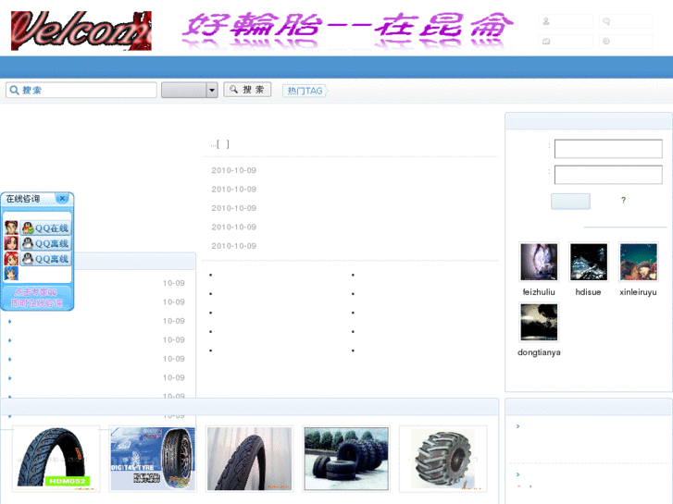Open the stacked tires outdoor thumbnail
673x504 pixels.
coord(346,459)
